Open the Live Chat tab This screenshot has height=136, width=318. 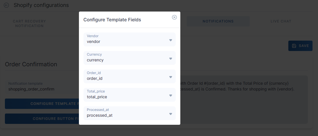coord(281,21)
